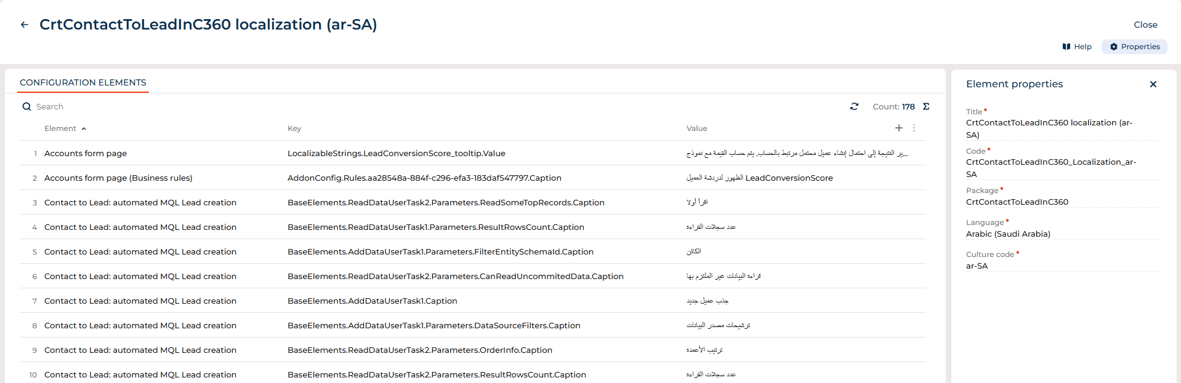Click the search magnifier icon

coord(26,106)
